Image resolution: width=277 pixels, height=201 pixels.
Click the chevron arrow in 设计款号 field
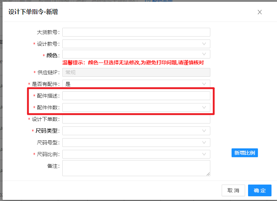204,44
